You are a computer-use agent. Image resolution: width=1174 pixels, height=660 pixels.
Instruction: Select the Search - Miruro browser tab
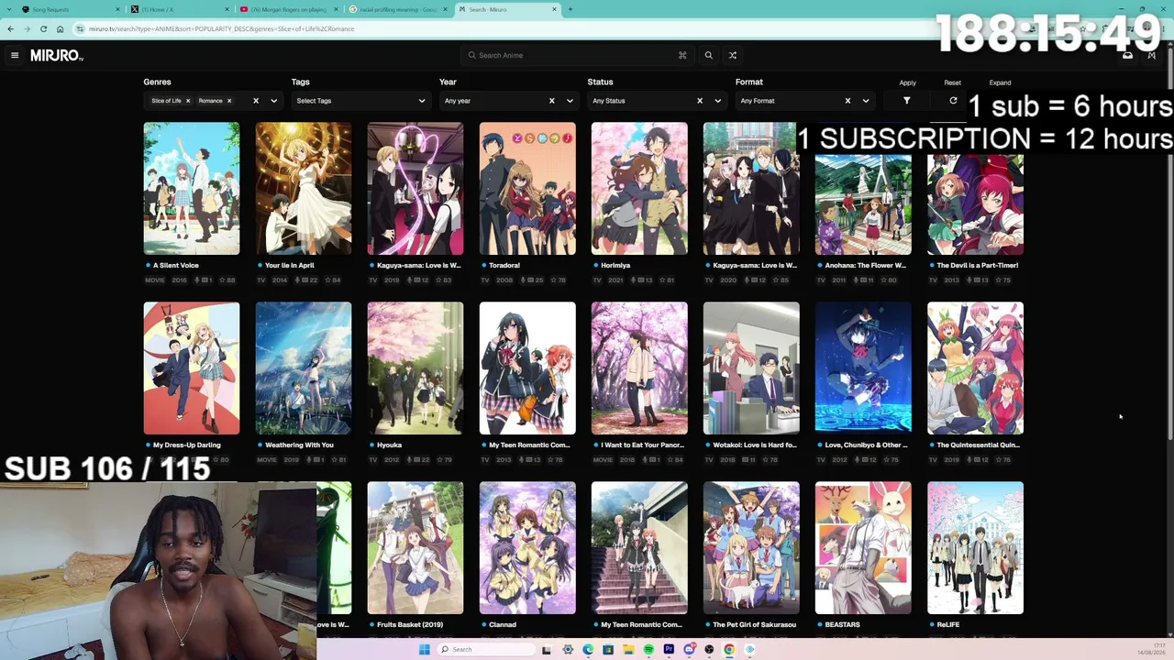(x=506, y=9)
